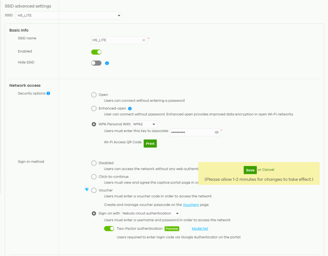Expand the WPA2 version dropdown

coord(144,124)
